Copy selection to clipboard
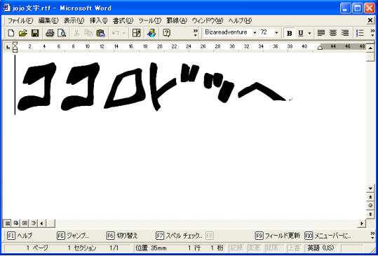The image size is (378, 256). pyautogui.click(x=88, y=33)
